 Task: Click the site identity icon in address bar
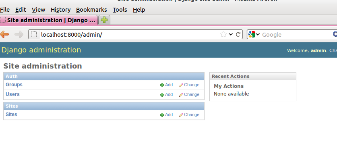click(34, 34)
